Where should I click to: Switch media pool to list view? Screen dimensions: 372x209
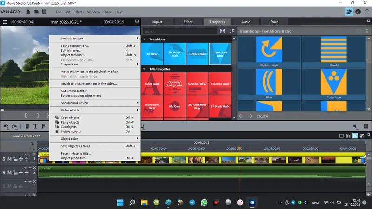point(232,31)
